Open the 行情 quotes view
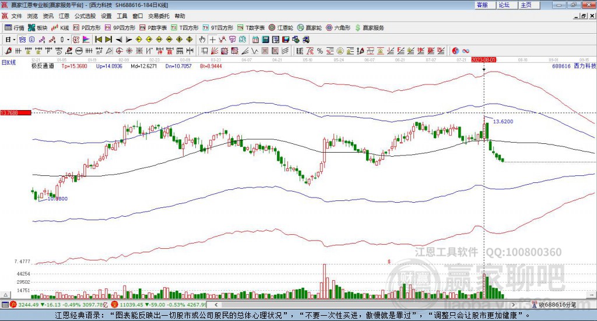The width and height of the screenshot is (597, 321). coord(14,28)
